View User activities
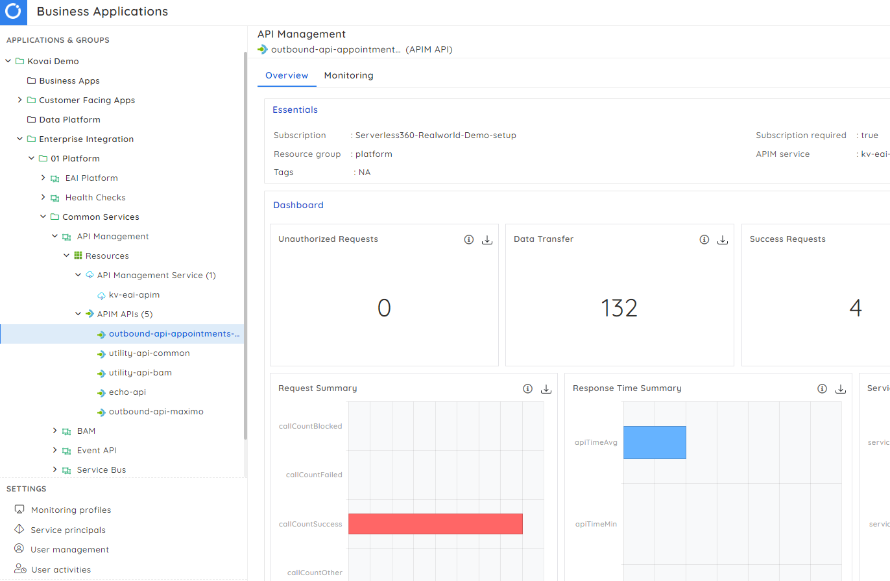Image resolution: width=890 pixels, height=581 pixels. tap(61, 569)
